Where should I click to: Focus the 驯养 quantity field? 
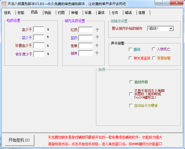click(x=86, y=53)
